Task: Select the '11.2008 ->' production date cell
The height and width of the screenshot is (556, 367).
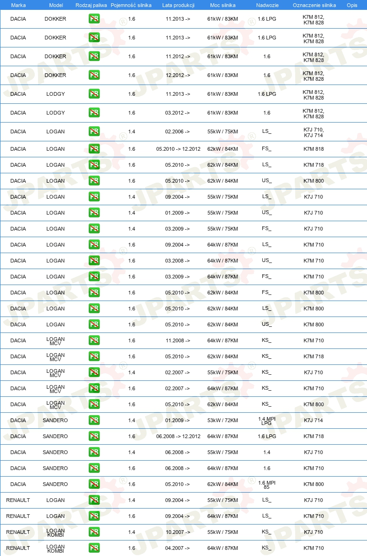Action: click(178, 340)
